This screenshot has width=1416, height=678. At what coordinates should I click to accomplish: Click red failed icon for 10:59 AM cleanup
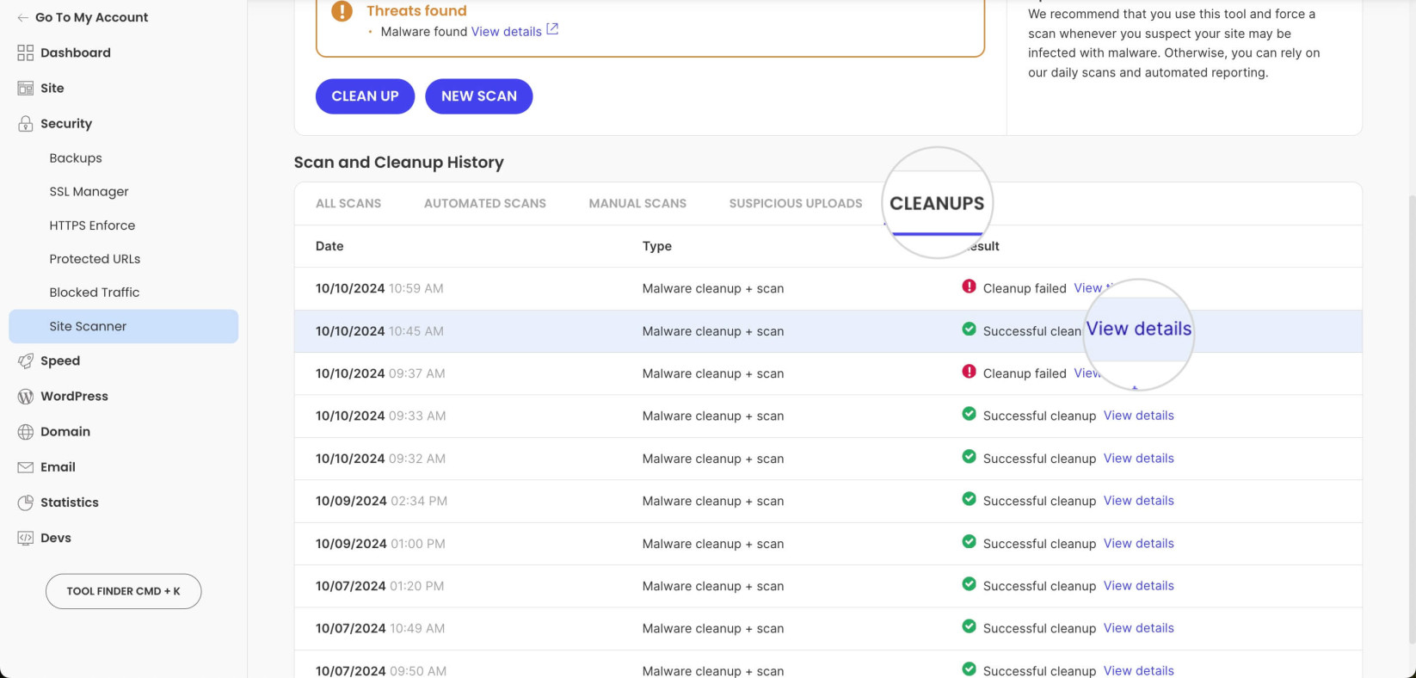[x=969, y=287]
